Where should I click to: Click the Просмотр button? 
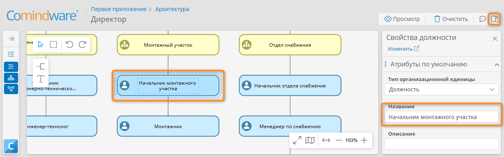(x=402, y=19)
